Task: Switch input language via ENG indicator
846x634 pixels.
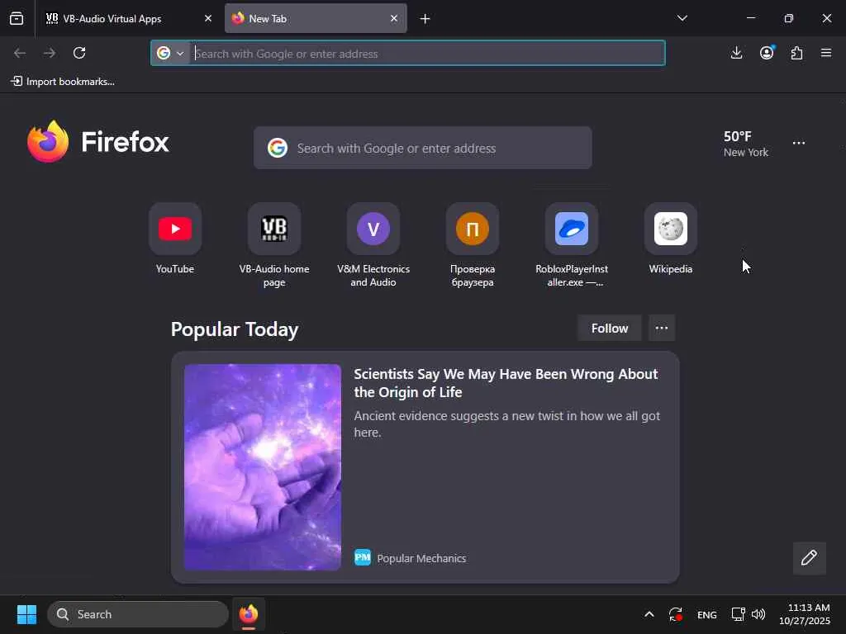Action: pyautogui.click(x=706, y=614)
